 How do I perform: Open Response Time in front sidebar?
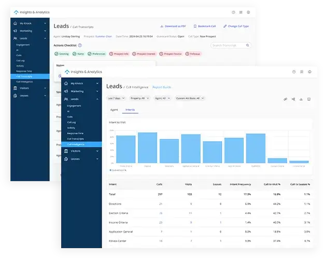(75, 133)
